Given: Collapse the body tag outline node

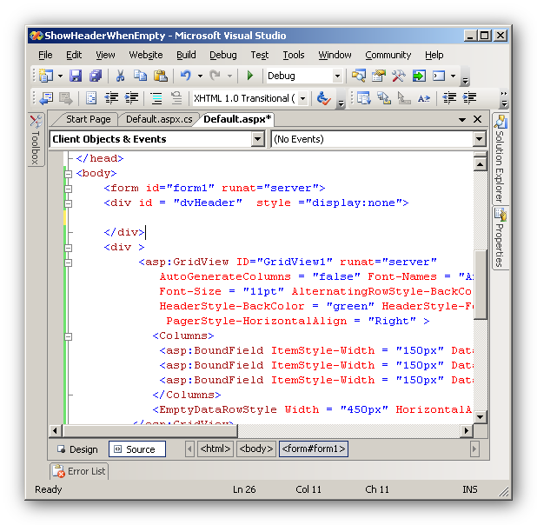Looking at the screenshot, I should 68,174.
